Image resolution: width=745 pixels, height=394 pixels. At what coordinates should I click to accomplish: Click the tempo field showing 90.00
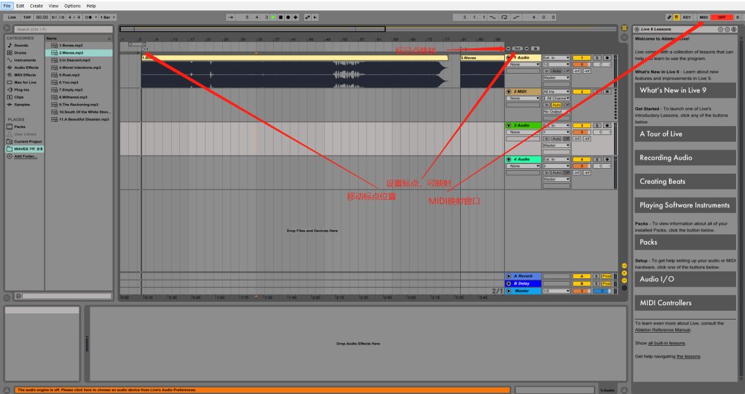coord(42,17)
